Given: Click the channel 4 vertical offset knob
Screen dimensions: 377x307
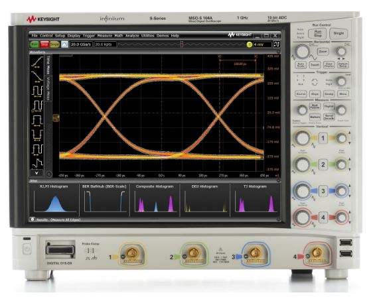Looking at the screenshot, I should click(341, 217).
